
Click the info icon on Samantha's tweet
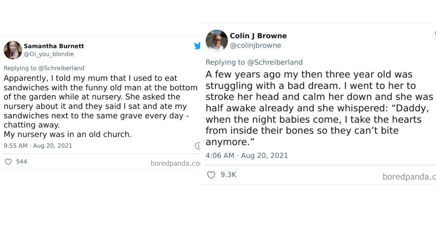pyautogui.click(x=198, y=146)
